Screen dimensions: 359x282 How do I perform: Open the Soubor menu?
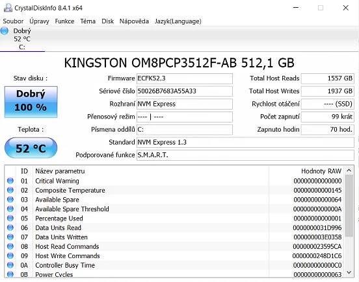[13, 21]
